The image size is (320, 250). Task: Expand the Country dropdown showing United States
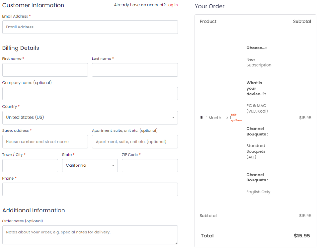(90, 118)
